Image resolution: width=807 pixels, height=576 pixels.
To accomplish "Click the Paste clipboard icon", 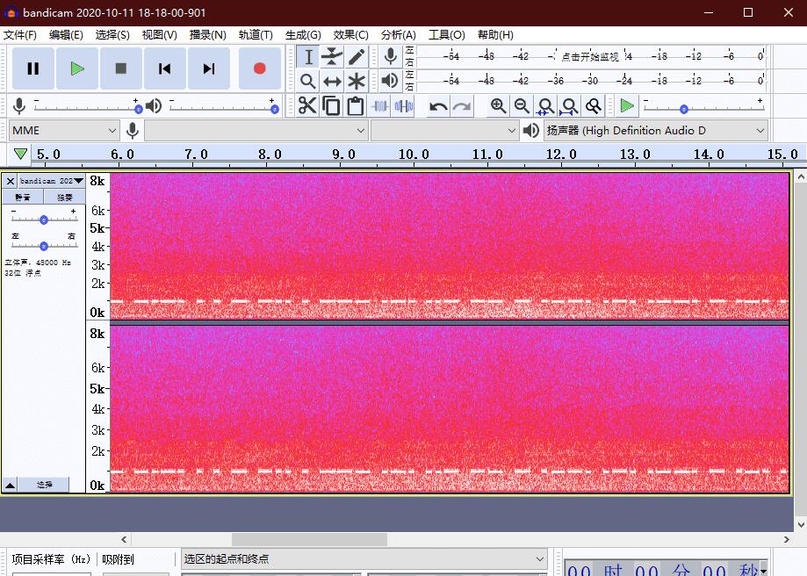I will point(355,106).
